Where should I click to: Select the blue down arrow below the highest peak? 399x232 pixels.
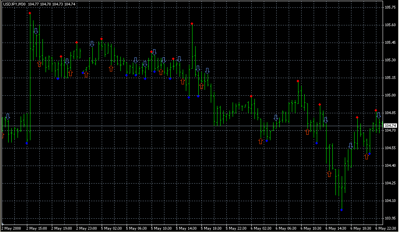pos(36,31)
